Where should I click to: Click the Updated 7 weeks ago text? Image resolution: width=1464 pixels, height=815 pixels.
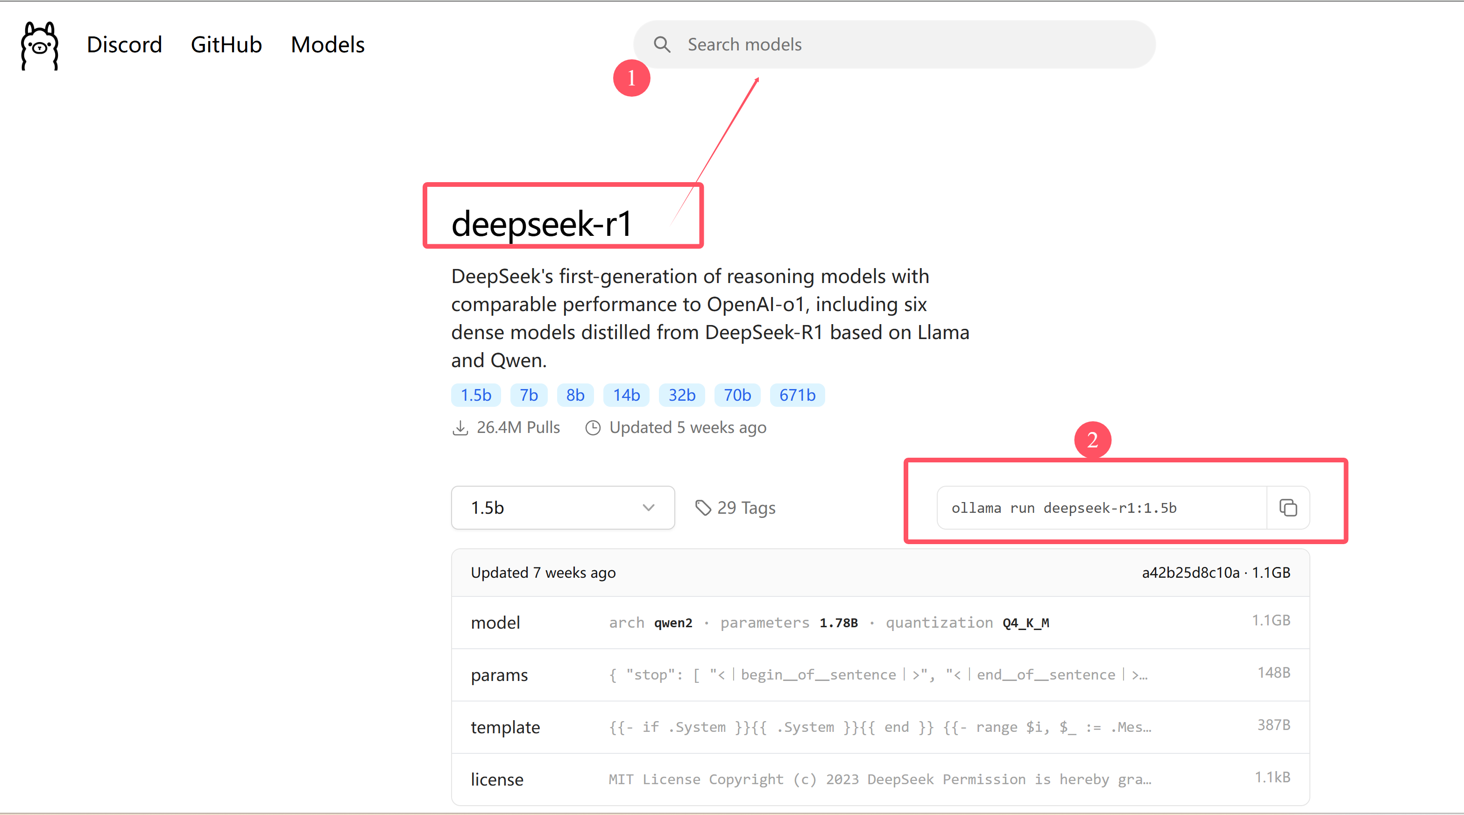(x=543, y=573)
